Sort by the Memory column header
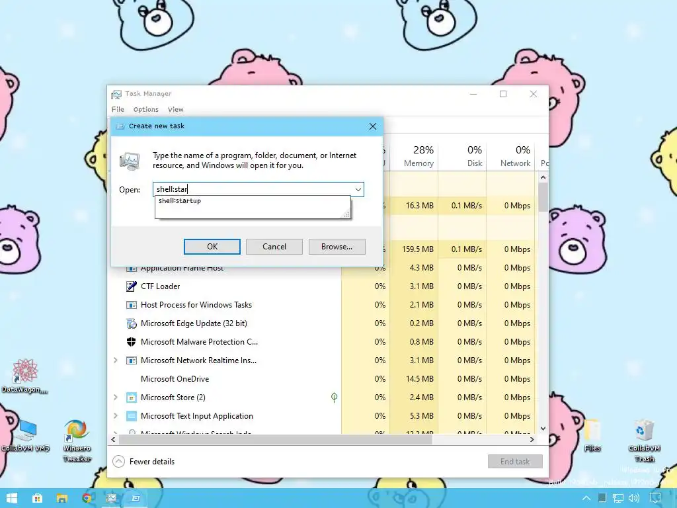 pyautogui.click(x=414, y=156)
